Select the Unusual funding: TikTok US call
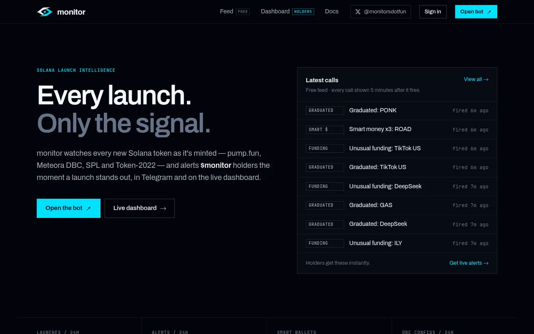 pos(397,149)
